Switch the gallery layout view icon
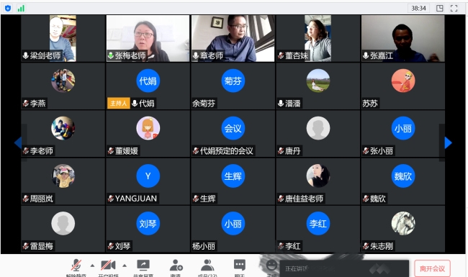 (x=440, y=9)
